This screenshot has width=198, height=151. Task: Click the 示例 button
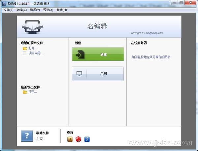pyautogui.click(x=98, y=74)
